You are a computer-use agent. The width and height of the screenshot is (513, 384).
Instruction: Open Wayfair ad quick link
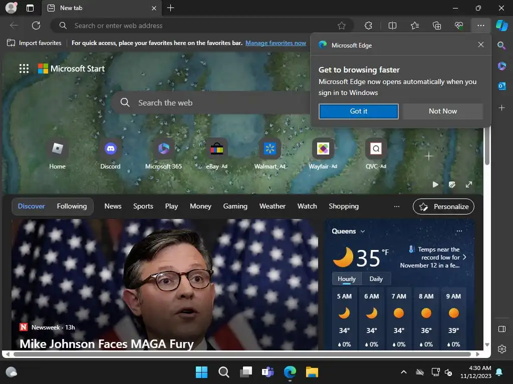pos(323,154)
